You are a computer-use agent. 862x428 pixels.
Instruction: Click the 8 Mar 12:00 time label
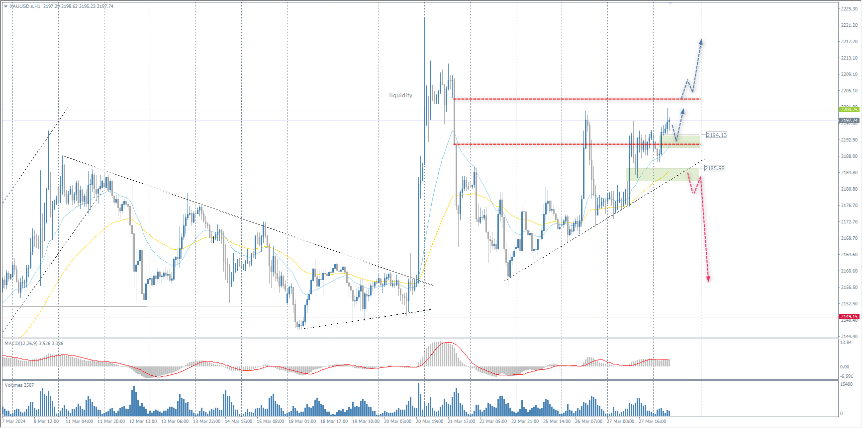pyautogui.click(x=46, y=422)
